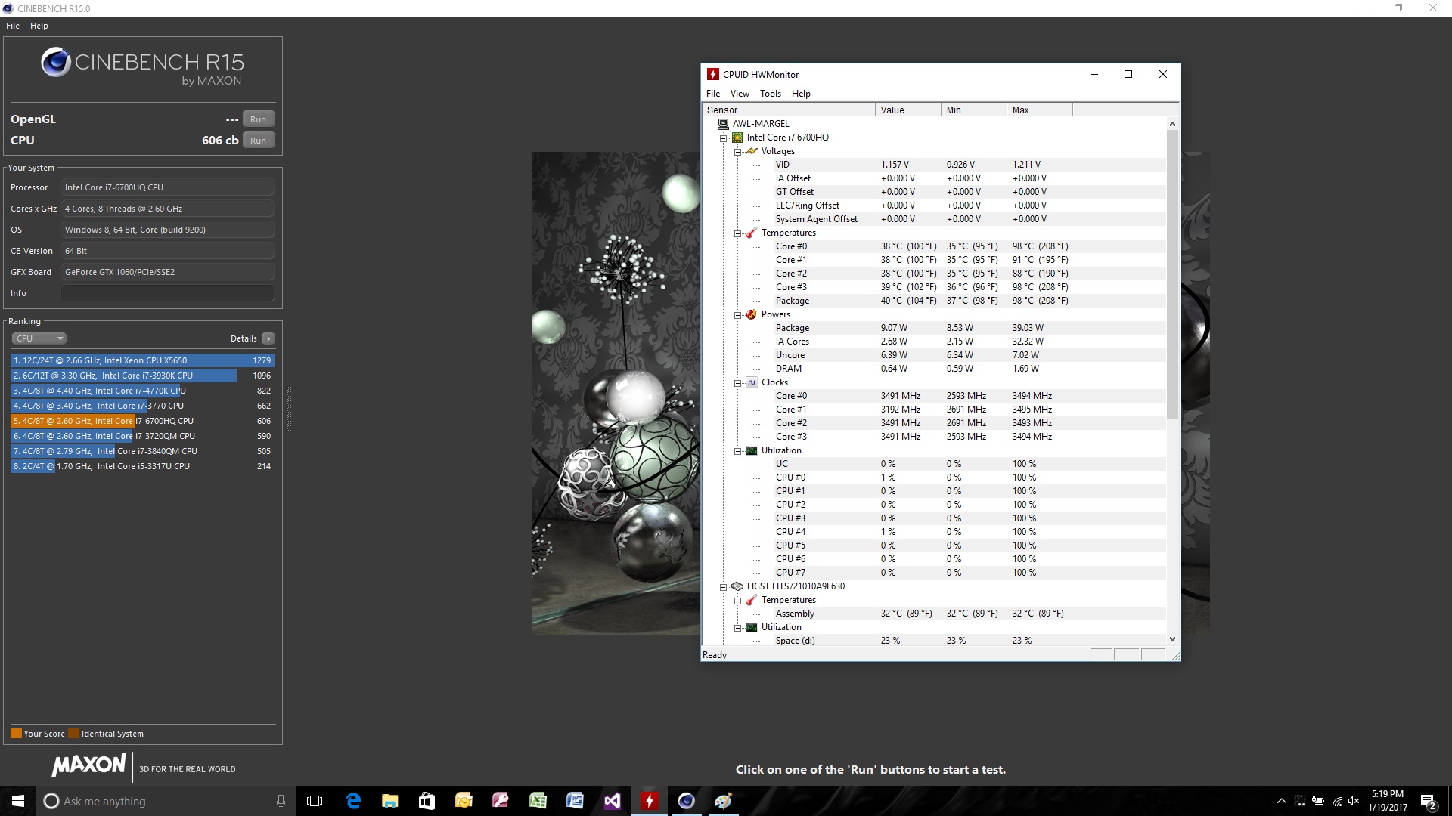
Task: Open the Action Center notifications icon
Action: 1429,801
